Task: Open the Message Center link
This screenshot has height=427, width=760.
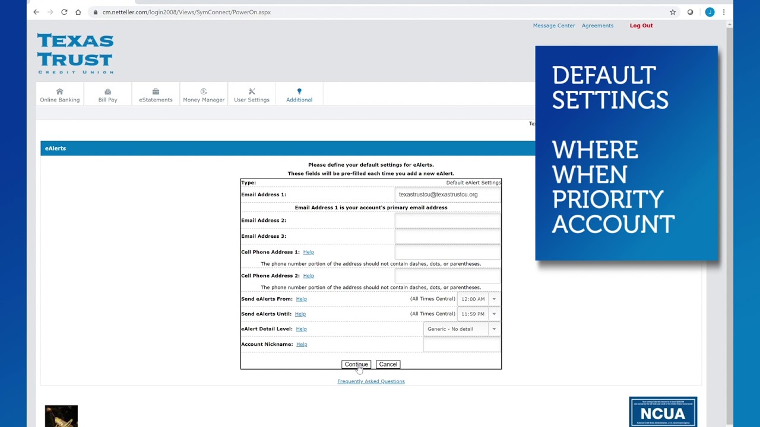Action: point(554,26)
